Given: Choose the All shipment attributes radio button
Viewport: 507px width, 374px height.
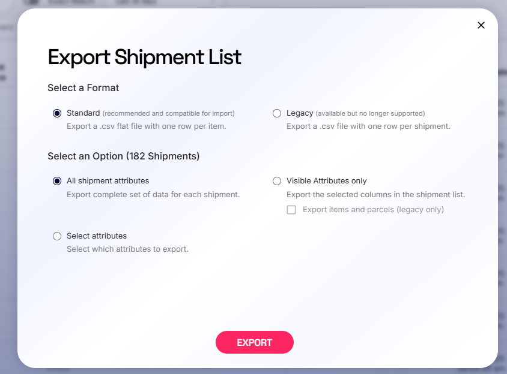Looking at the screenshot, I should pos(57,181).
